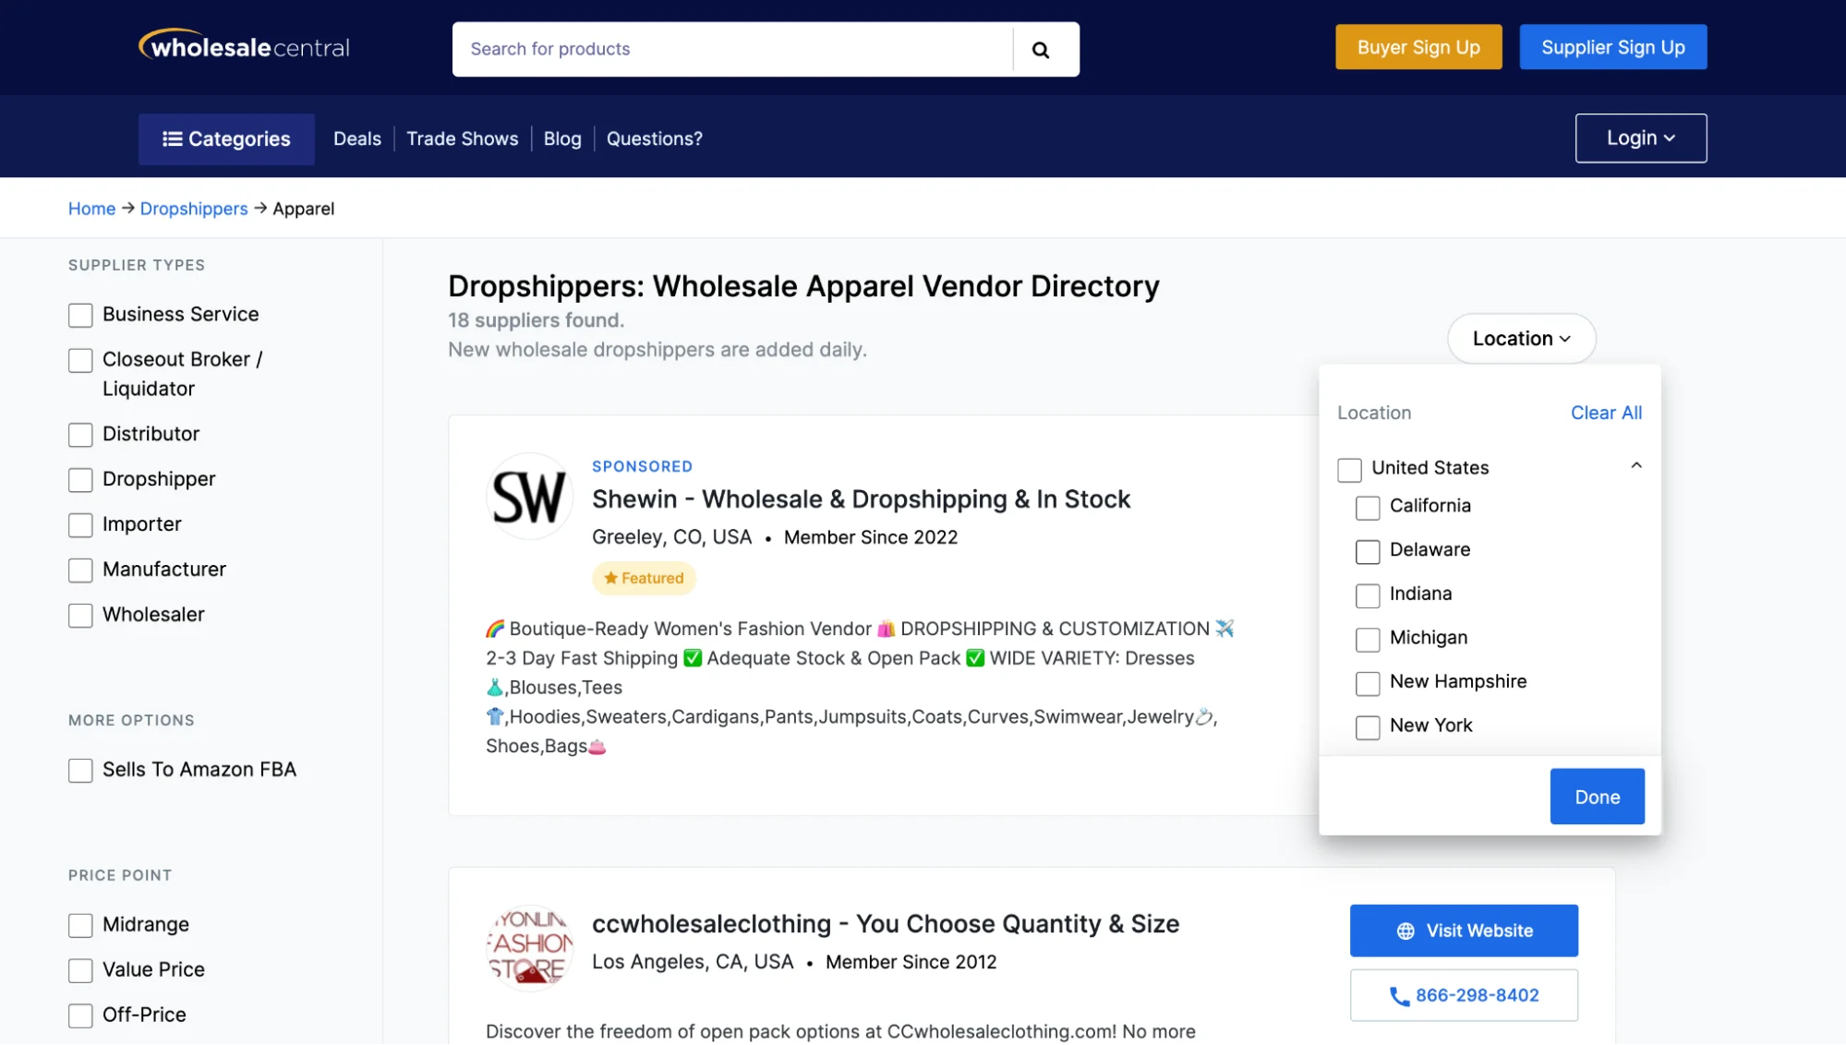This screenshot has height=1045, width=1846.
Task: Collapse the United States state list
Action: coord(1637,465)
